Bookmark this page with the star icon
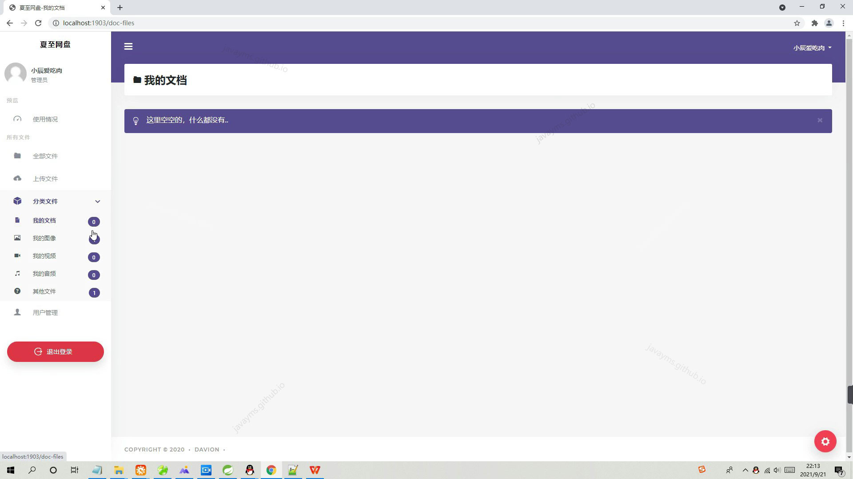Image resolution: width=853 pixels, height=479 pixels. (797, 23)
